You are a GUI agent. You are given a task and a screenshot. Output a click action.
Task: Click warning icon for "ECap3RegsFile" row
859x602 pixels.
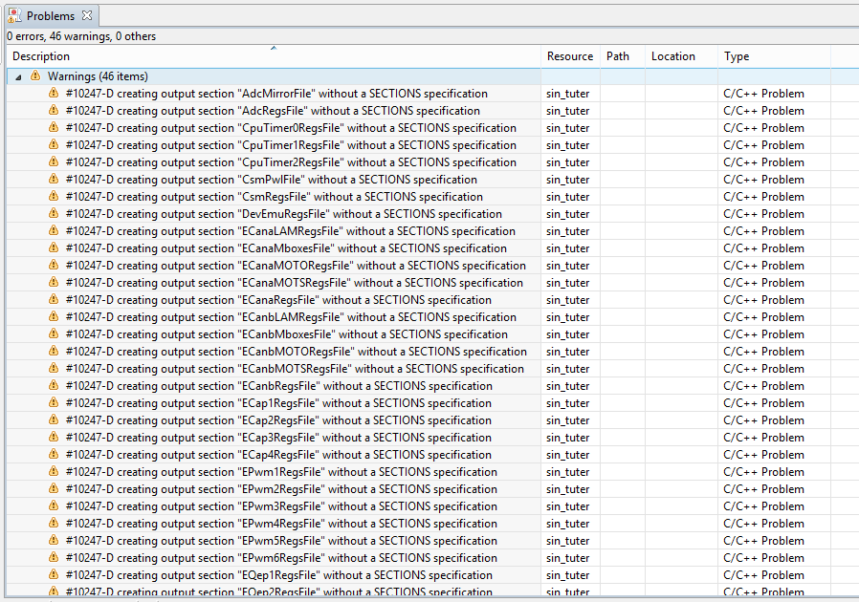pyautogui.click(x=54, y=436)
